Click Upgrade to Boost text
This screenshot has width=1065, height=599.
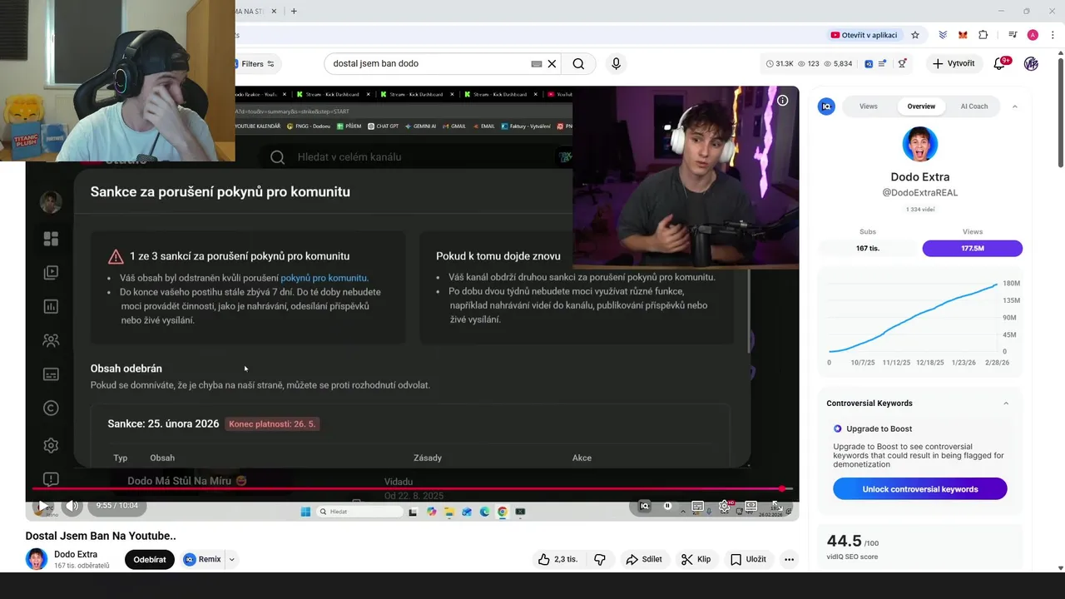(x=879, y=429)
